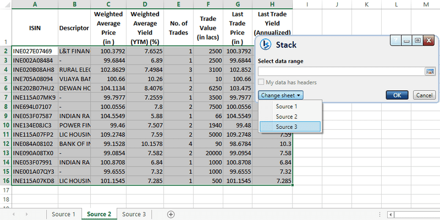Click cell INE115A07KD8

[x=35, y=181]
